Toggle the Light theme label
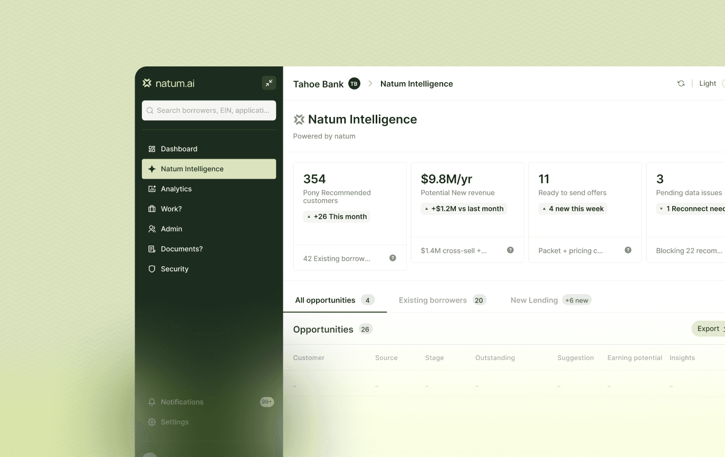 pos(708,84)
